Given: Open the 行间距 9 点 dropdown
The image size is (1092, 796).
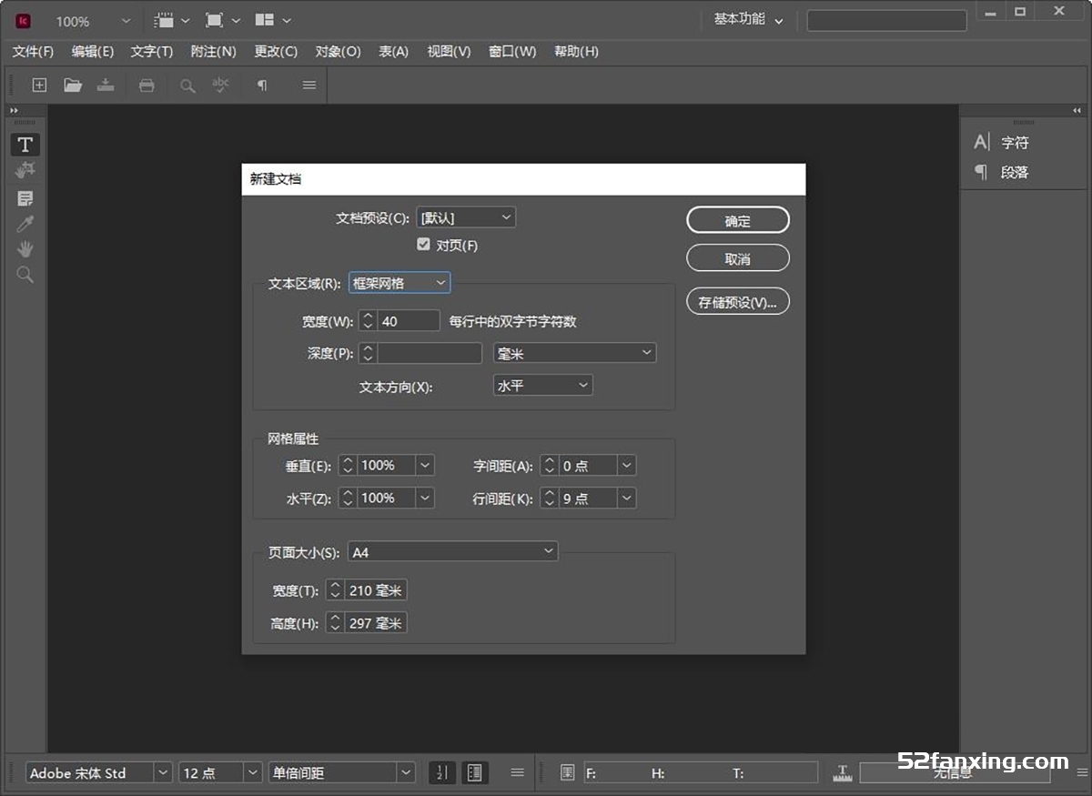Looking at the screenshot, I should [627, 498].
